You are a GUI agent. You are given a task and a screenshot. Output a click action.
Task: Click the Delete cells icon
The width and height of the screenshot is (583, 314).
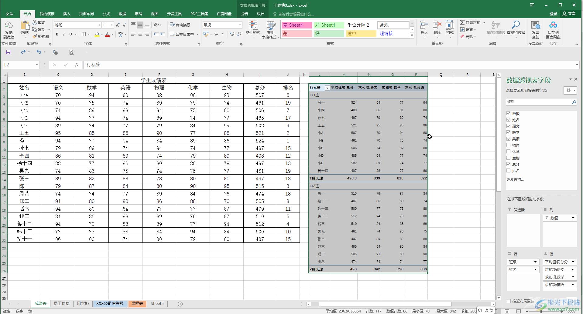coord(437,25)
